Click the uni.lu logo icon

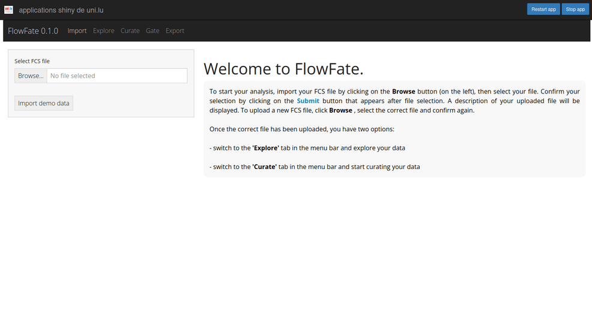click(x=8, y=10)
